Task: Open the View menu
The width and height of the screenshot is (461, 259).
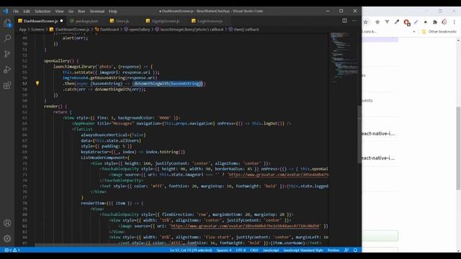Action: coord(59,12)
